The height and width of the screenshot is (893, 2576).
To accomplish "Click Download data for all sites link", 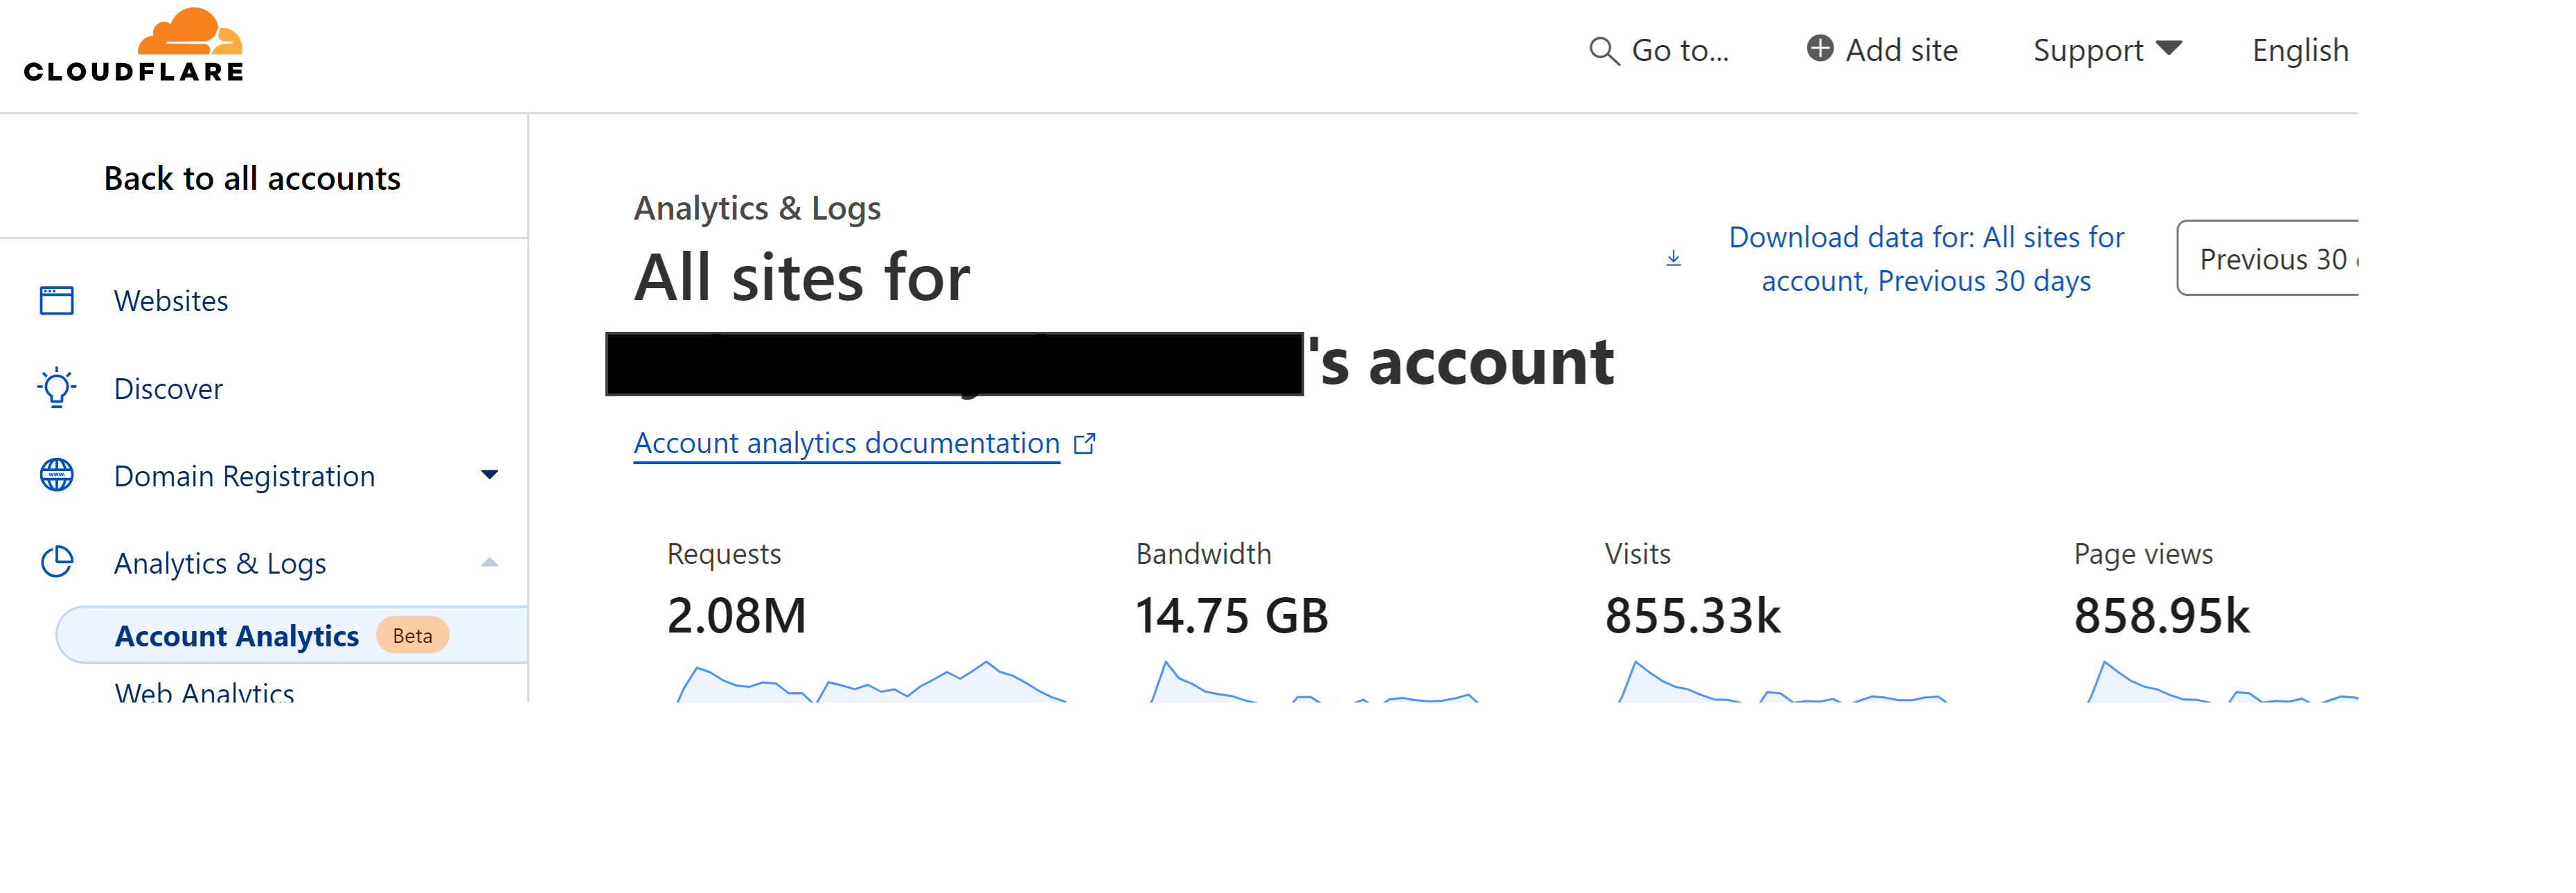I will [1925, 259].
